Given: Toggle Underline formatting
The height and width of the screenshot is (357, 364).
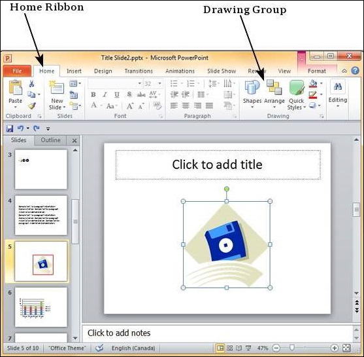Looking at the screenshot, I should click(x=117, y=94).
